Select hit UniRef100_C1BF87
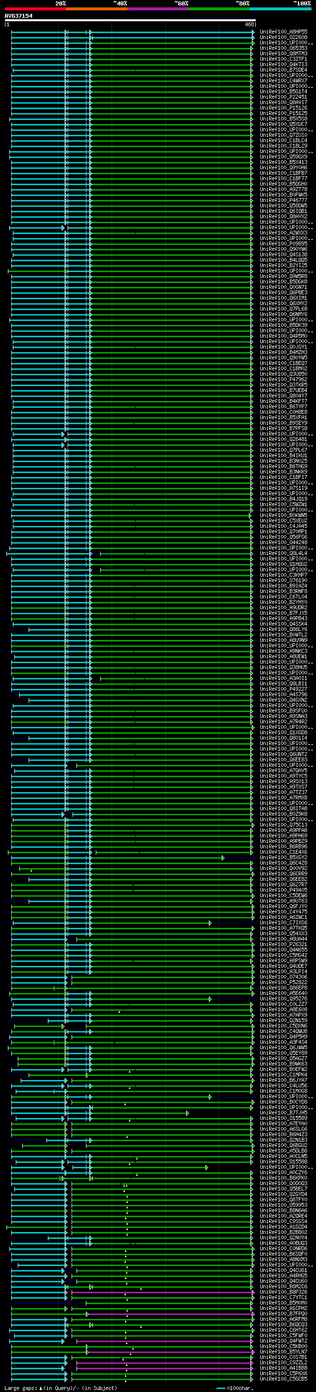 [283, 173]
